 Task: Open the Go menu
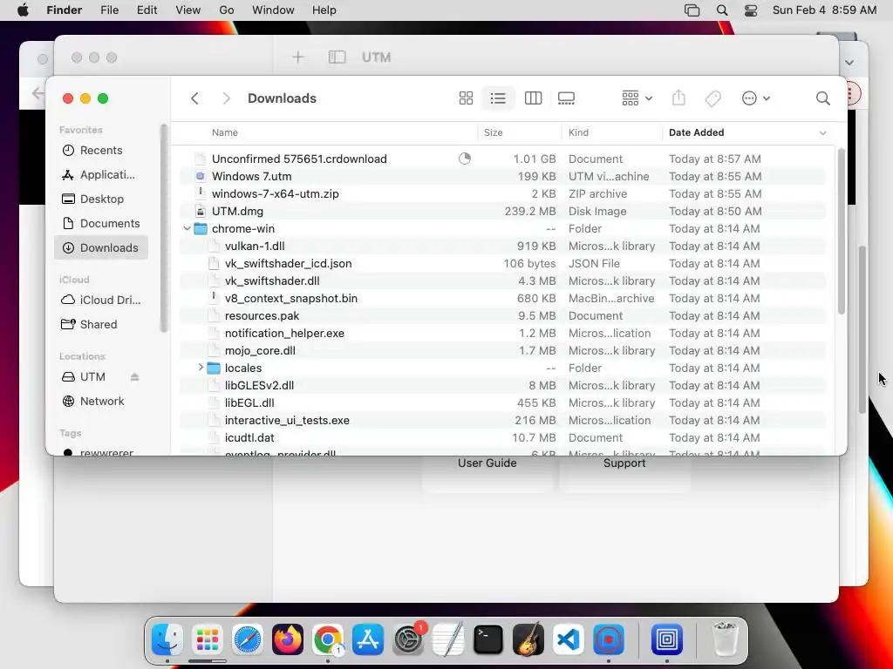(x=227, y=10)
